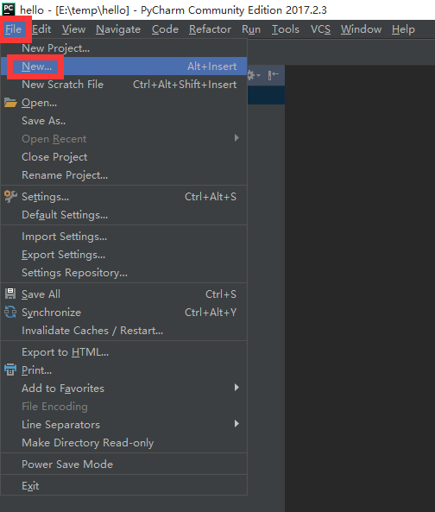
Task: Open the Refactor menu
Action: (x=210, y=29)
